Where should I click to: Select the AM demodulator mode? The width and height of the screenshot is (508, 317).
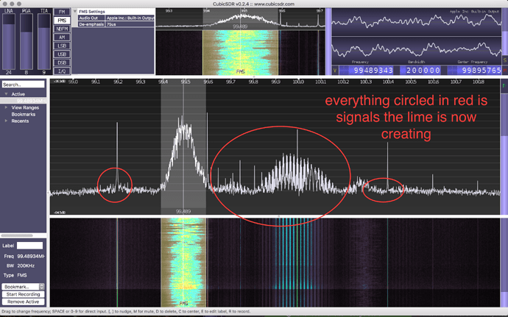click(x=62, y=38)
